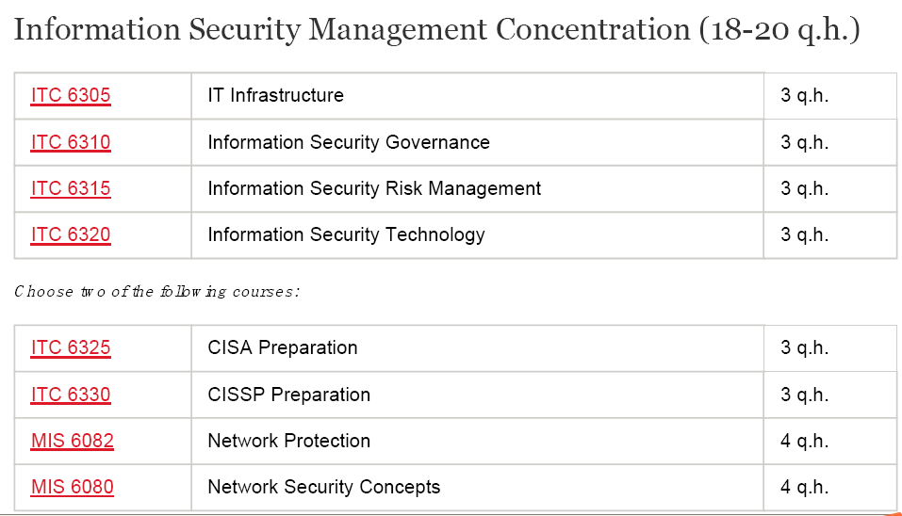Visit the ITC 6325 course link

coord(71,347)
